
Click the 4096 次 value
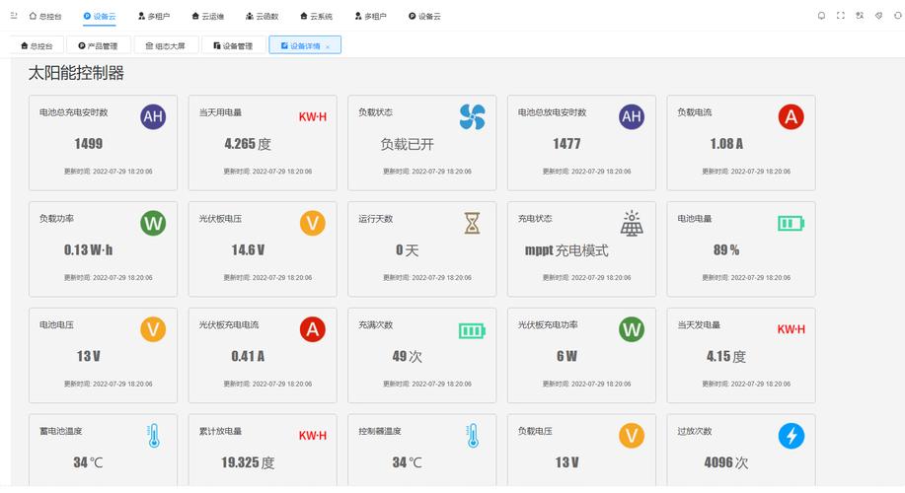pos(726,462)
